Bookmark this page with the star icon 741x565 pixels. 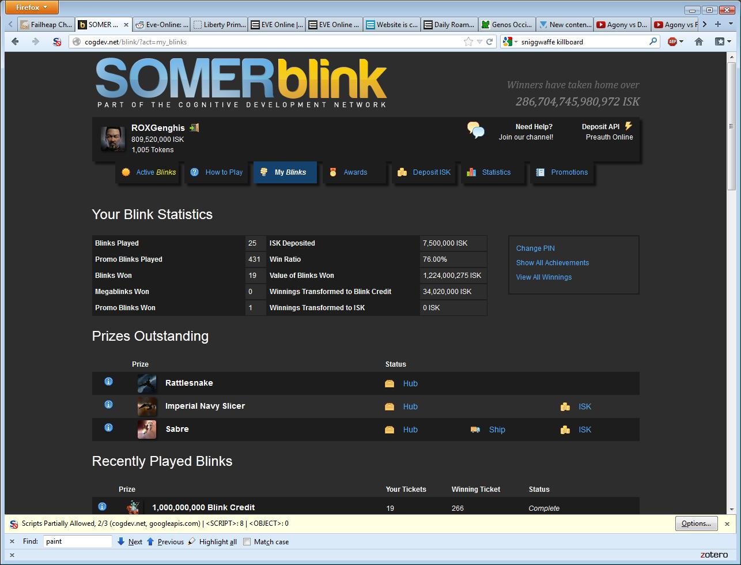468,42
